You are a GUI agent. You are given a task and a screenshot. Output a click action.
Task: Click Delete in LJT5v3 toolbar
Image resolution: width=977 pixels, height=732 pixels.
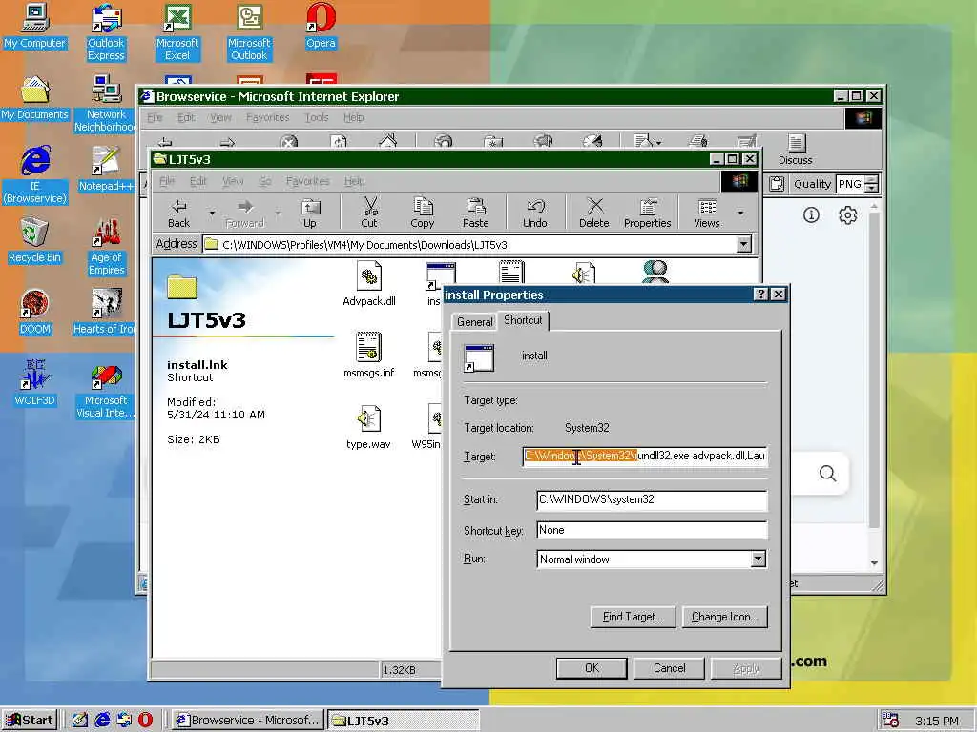click(594, 213)
